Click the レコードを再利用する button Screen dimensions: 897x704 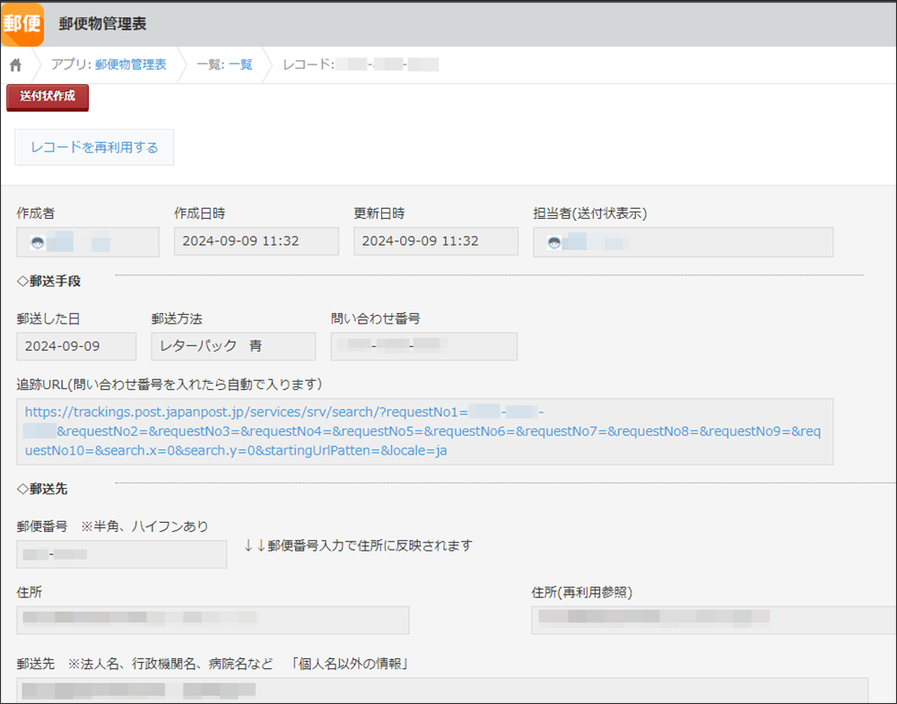pyautogui.click(x=94, y=148)
